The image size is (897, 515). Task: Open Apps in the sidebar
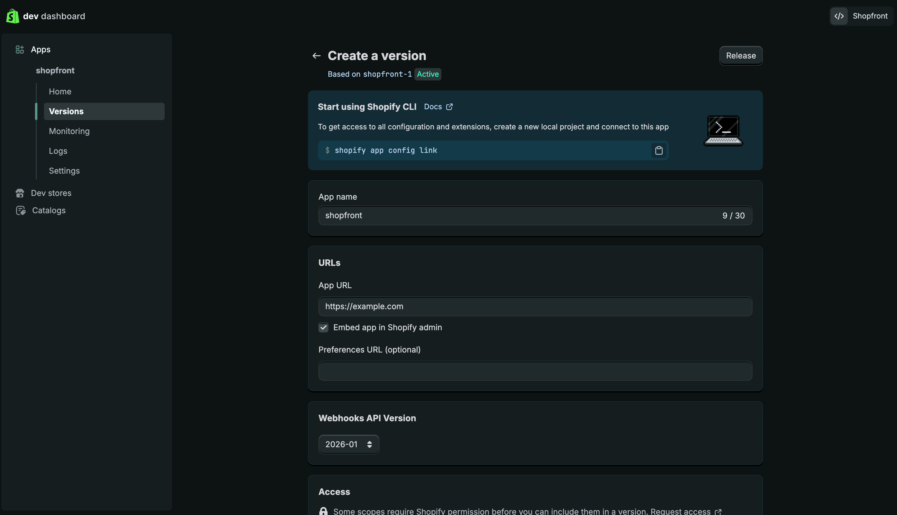[40, 50]
